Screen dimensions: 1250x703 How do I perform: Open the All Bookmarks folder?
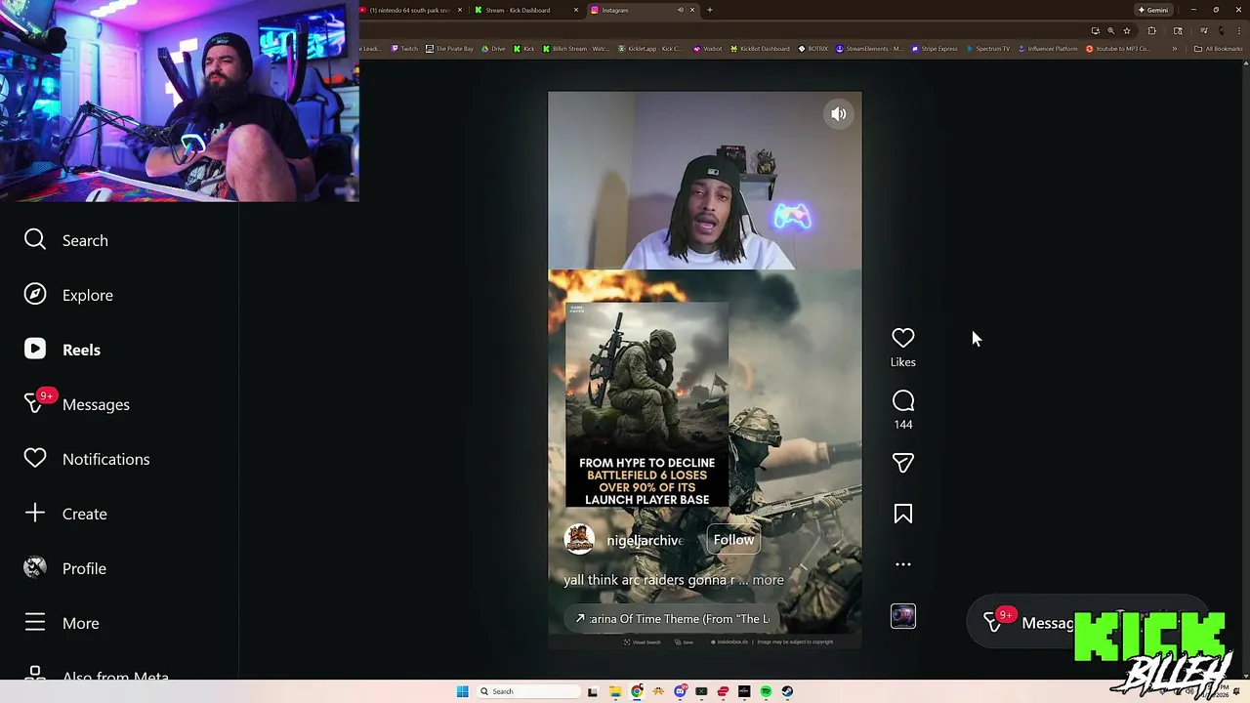[x=1218, y=49]
